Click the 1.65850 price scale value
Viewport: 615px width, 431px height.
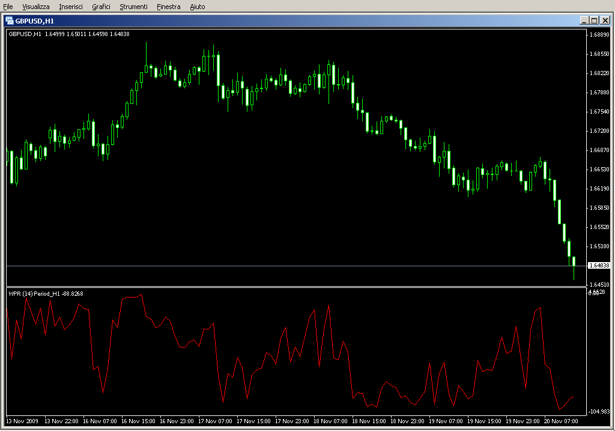pyautogui.click(x=599, y=207)
